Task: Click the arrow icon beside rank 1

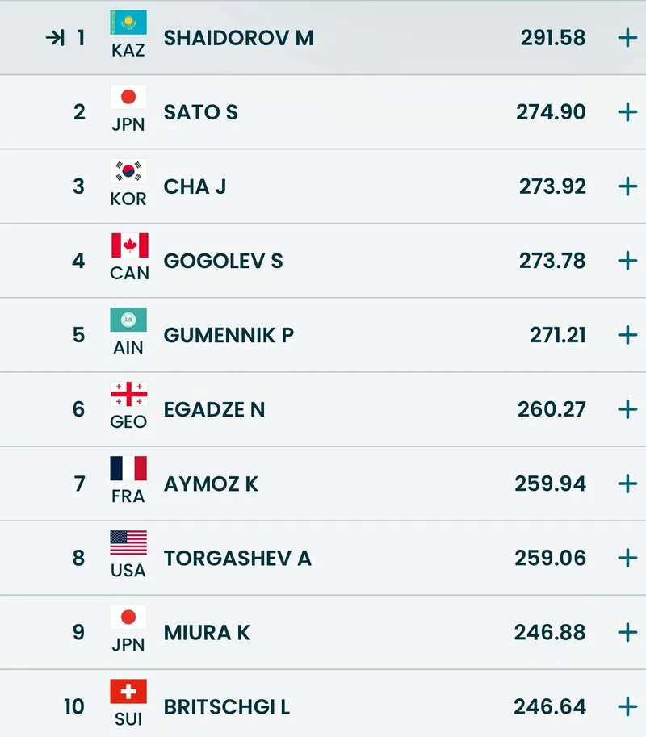Action: tap(55, 38)
